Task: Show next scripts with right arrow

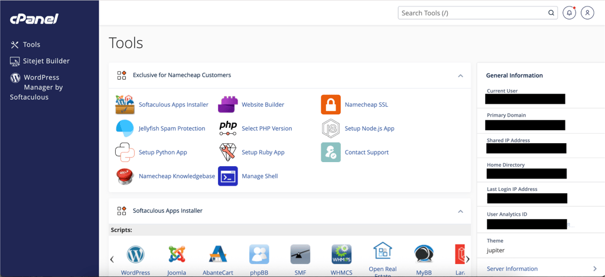Action: (x=468, y=259)
